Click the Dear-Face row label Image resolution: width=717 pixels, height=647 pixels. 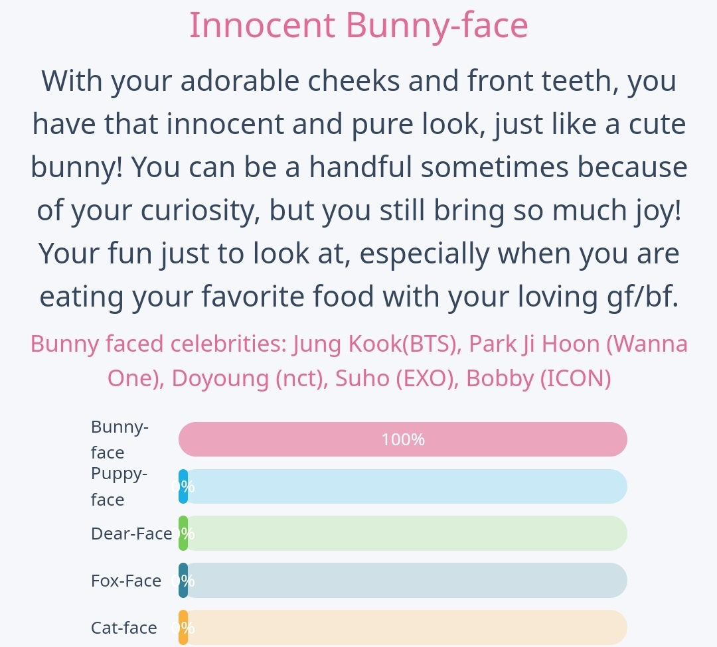click(131, 534)
